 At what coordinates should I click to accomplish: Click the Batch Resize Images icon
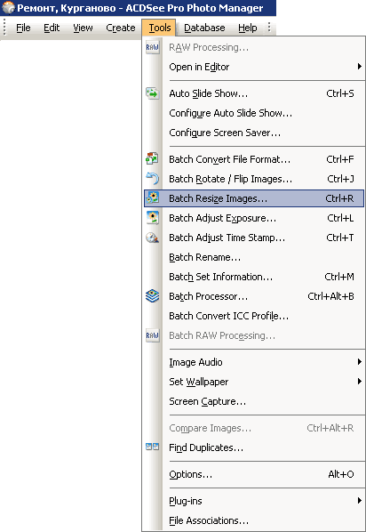153,198
